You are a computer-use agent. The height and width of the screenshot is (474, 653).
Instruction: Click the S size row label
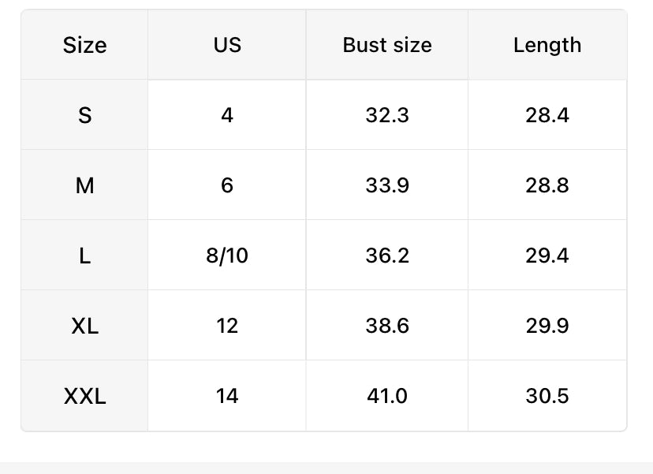tap(84, 115)
